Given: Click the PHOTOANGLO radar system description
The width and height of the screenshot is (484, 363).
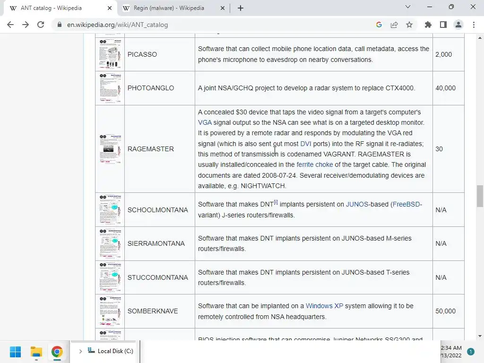Looking at the screenshot, I should pyautogui.click(x=306, y=88).
